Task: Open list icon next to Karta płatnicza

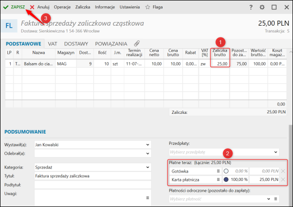Action: point(218,179)
